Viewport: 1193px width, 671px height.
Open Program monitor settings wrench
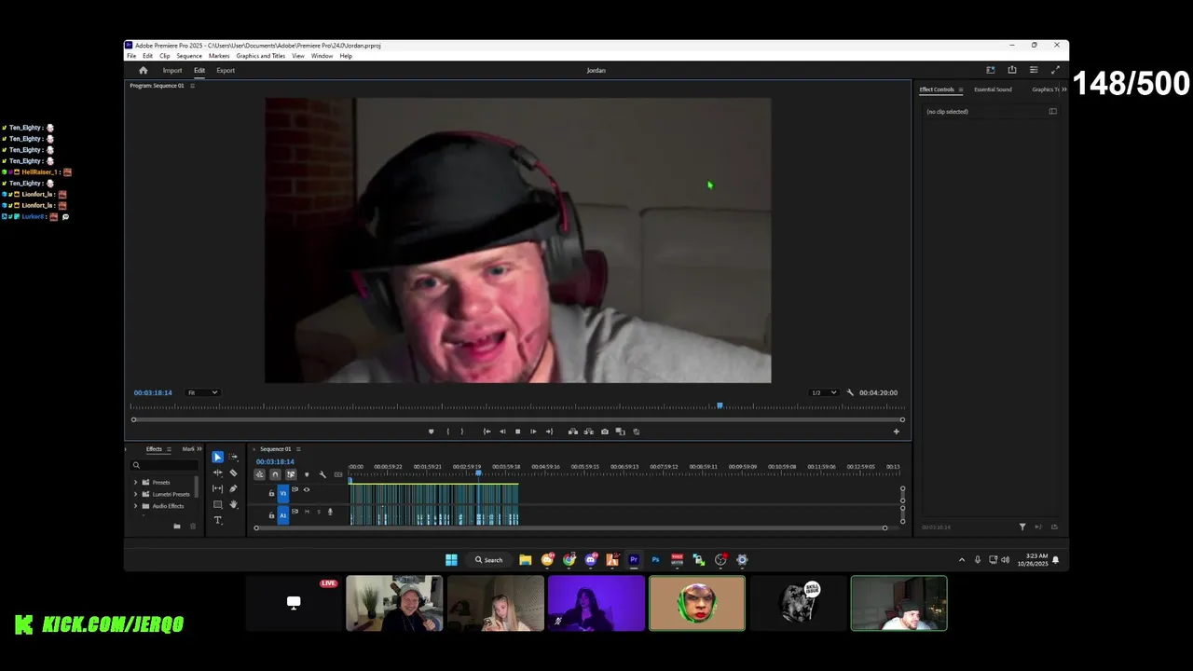click(x=850, y=392)
